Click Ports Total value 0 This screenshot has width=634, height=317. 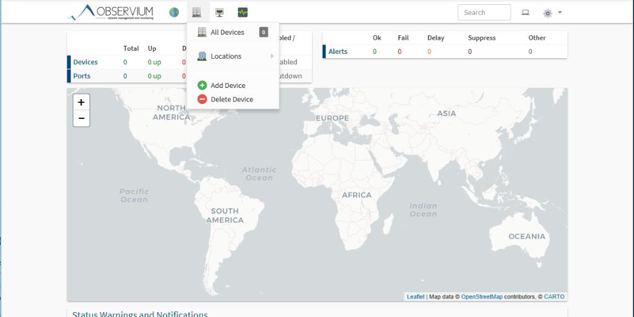125,76
